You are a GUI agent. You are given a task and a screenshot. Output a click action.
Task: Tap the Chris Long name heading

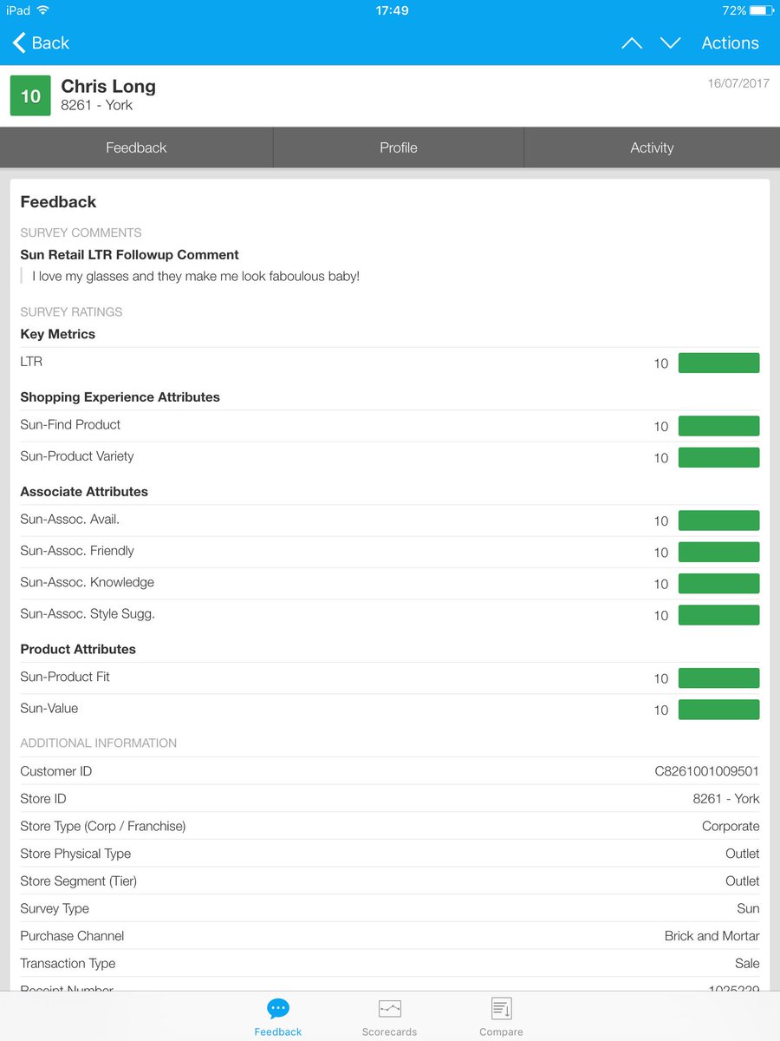click(108, 86)
